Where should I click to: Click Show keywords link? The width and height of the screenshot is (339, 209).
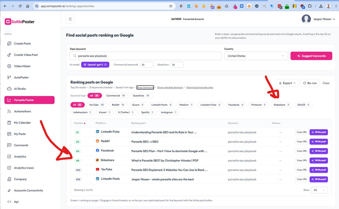pos(145,87)
